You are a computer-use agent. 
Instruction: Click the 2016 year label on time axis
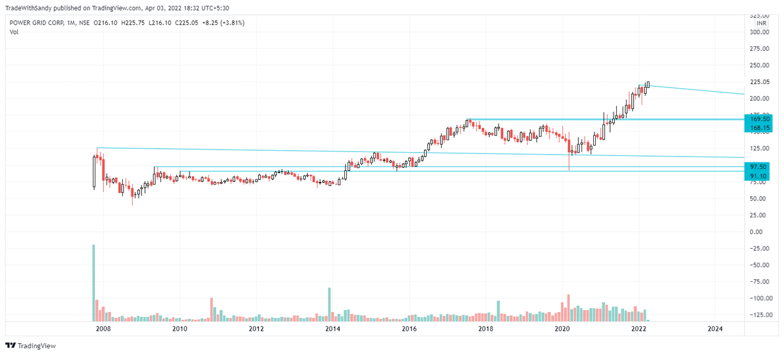coord(410,329)
